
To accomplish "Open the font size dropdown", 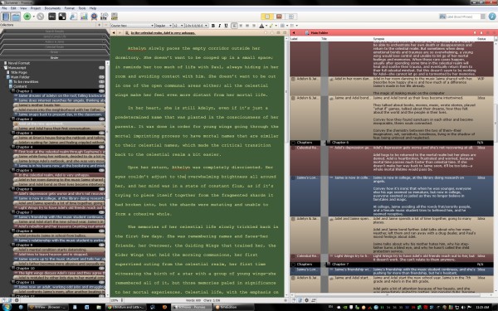I will pyautogui.click(x=178, y=26).
